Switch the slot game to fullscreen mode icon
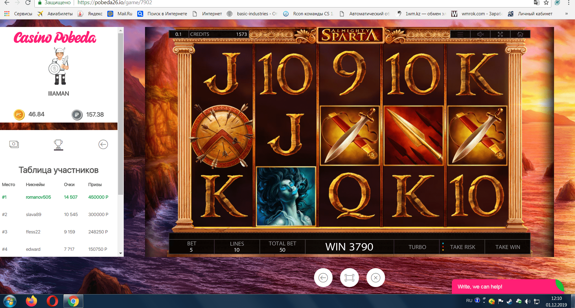Viewport: 575px width, 308px height. pyautogui.click(x=500, y=34)
